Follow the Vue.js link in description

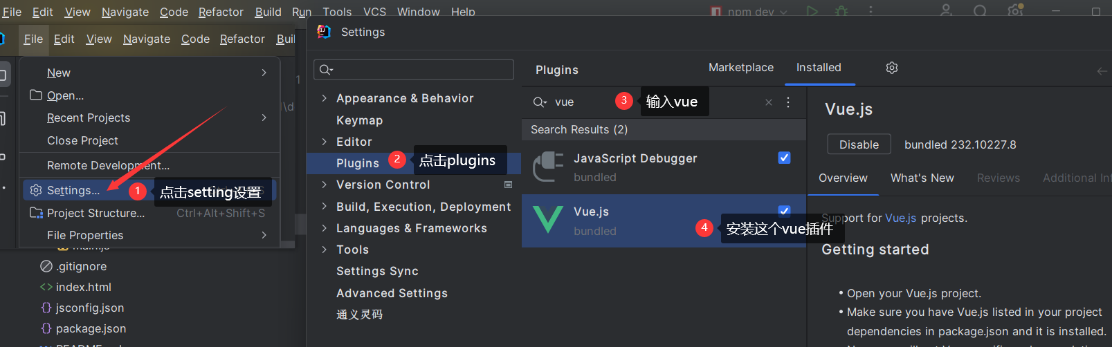(x=900, y=218)
